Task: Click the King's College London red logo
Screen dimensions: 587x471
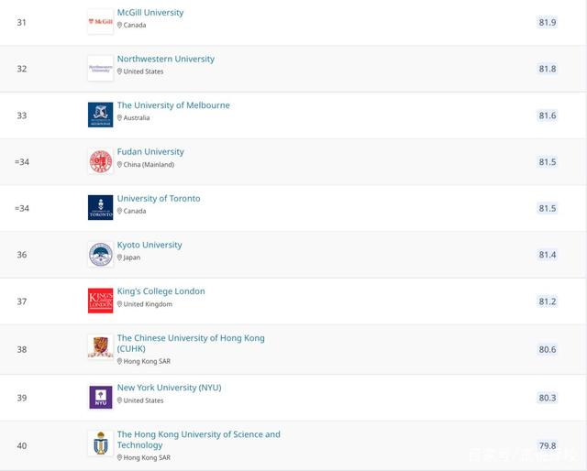Action: [100, 301]
